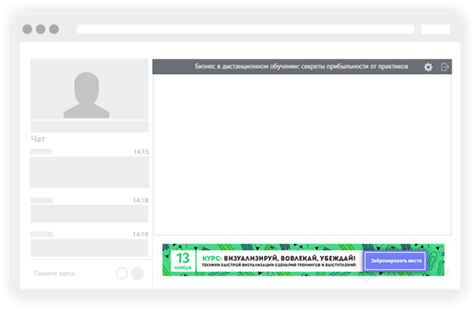Click the main presentation area
The image size is (475, 309).
coord(302,154)
